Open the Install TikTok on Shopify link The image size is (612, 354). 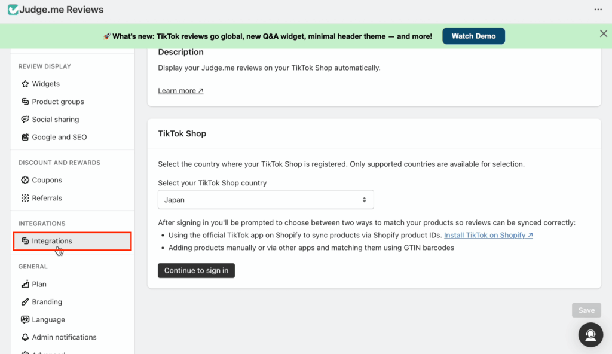(x=488, y=235)
